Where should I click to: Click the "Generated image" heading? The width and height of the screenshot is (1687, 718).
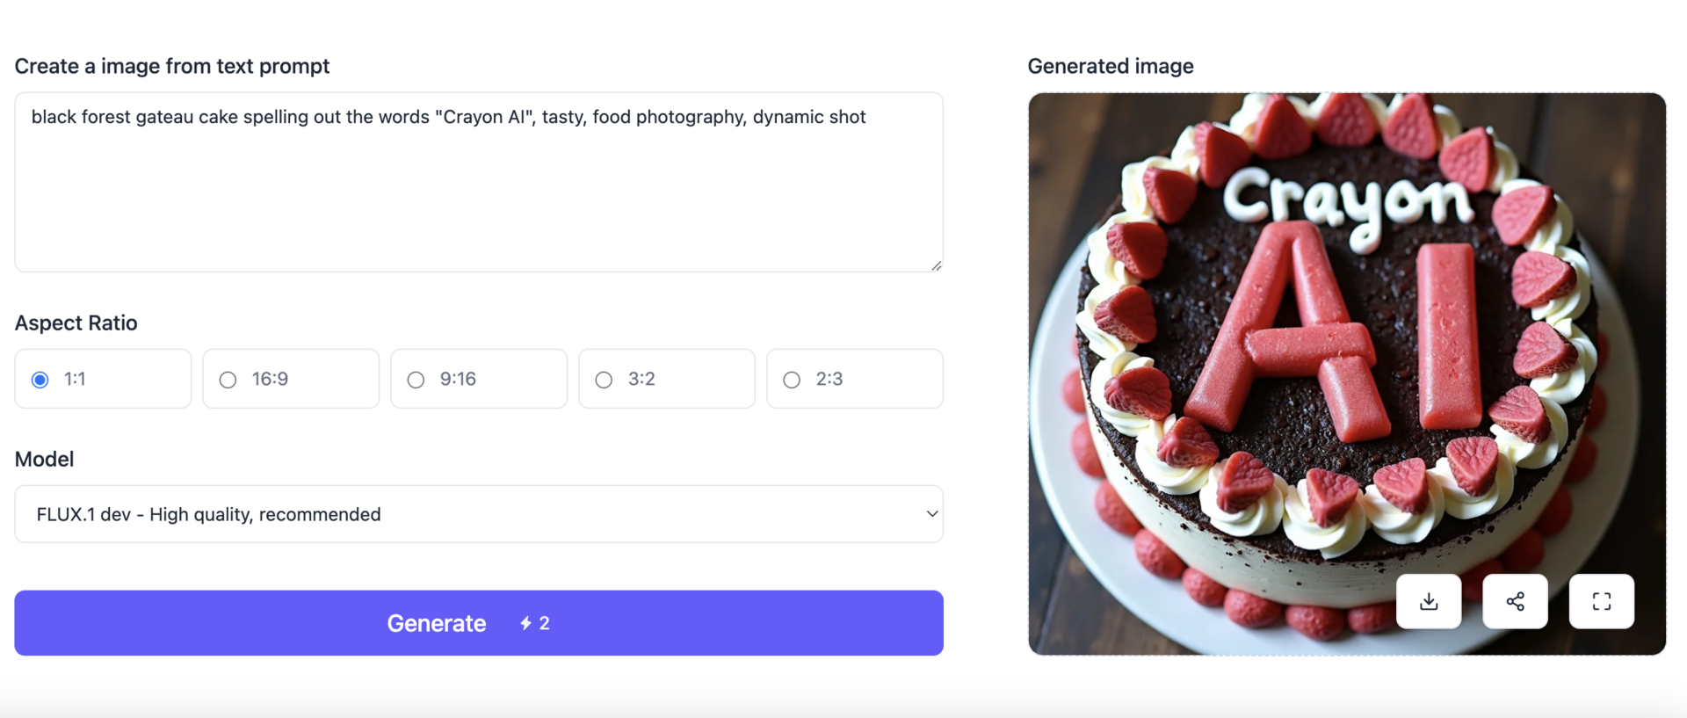[1110, 66]
